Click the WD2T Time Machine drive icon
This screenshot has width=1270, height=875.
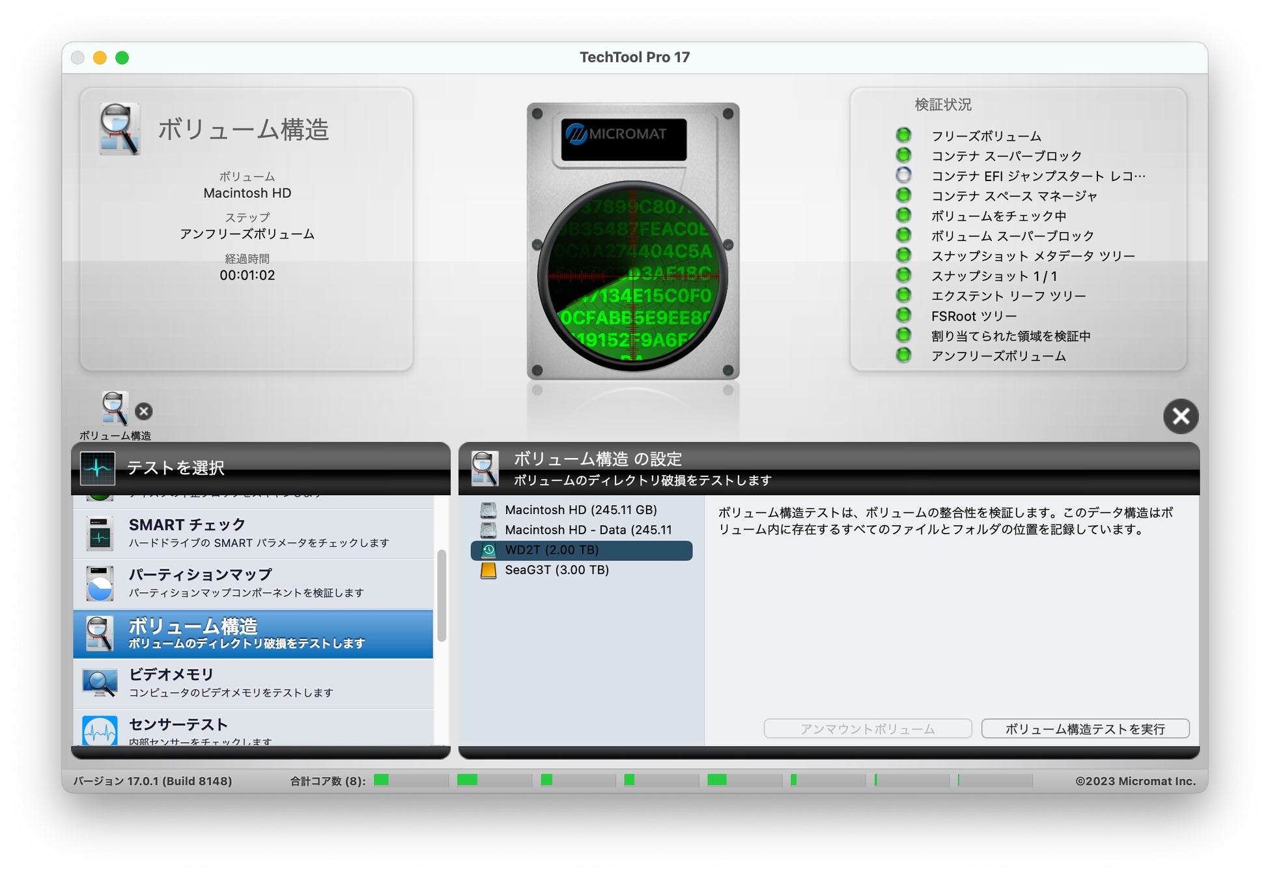coord(488,551)
